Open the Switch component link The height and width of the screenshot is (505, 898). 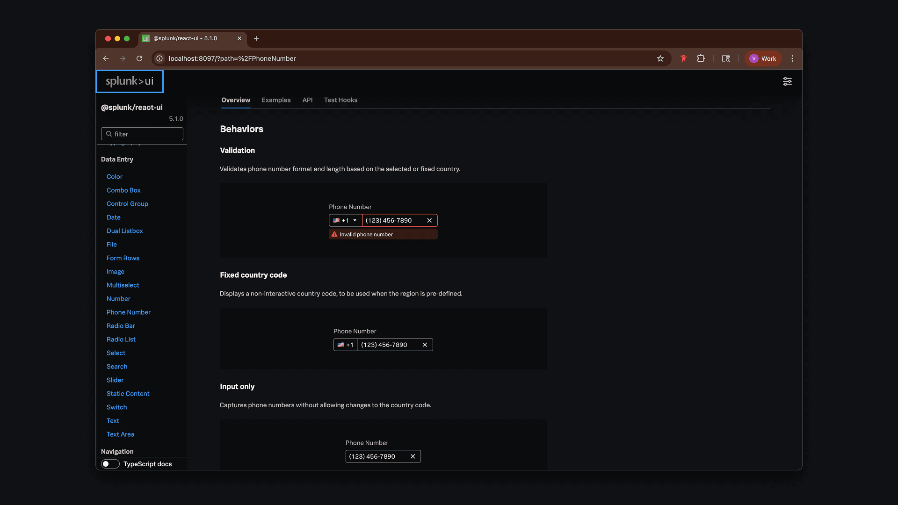tap(116, 407)
